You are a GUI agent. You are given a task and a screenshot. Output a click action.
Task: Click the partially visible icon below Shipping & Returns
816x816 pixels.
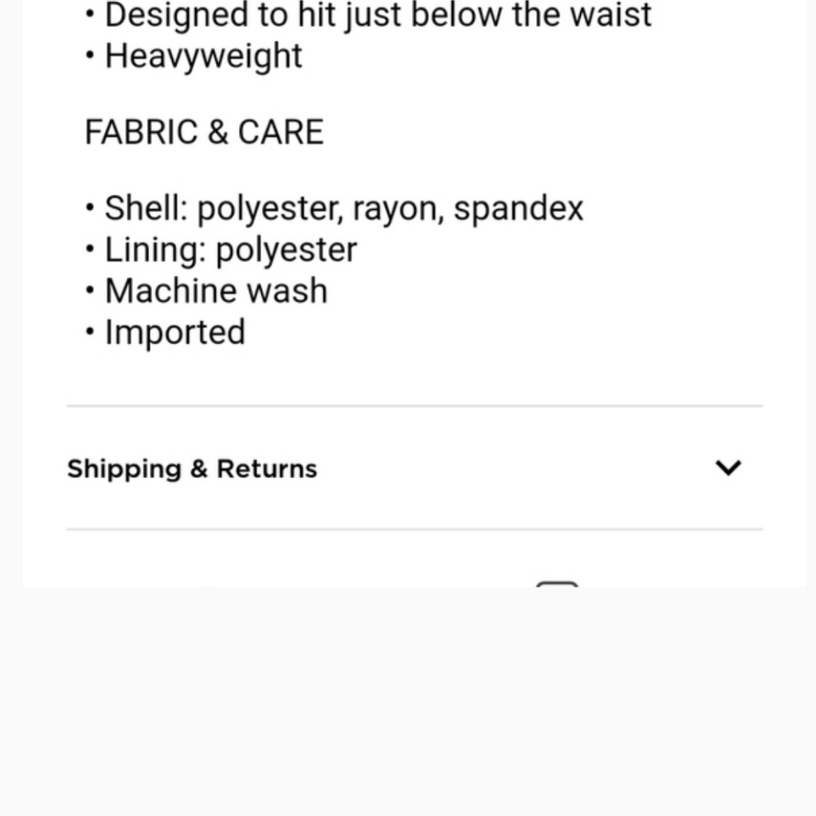557,584
